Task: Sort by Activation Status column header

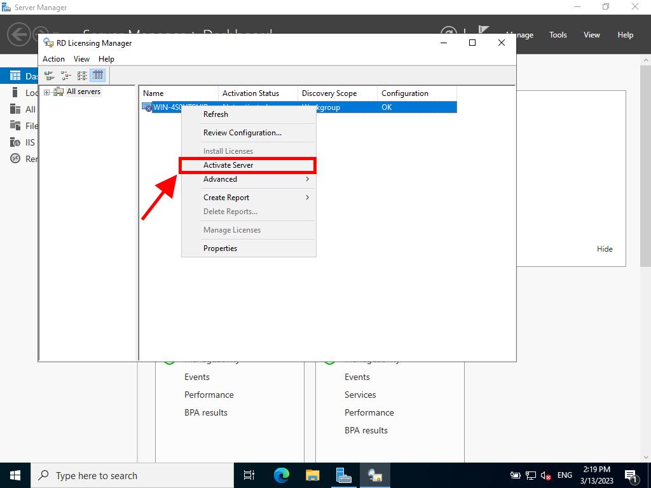Action: click(258, 93)
